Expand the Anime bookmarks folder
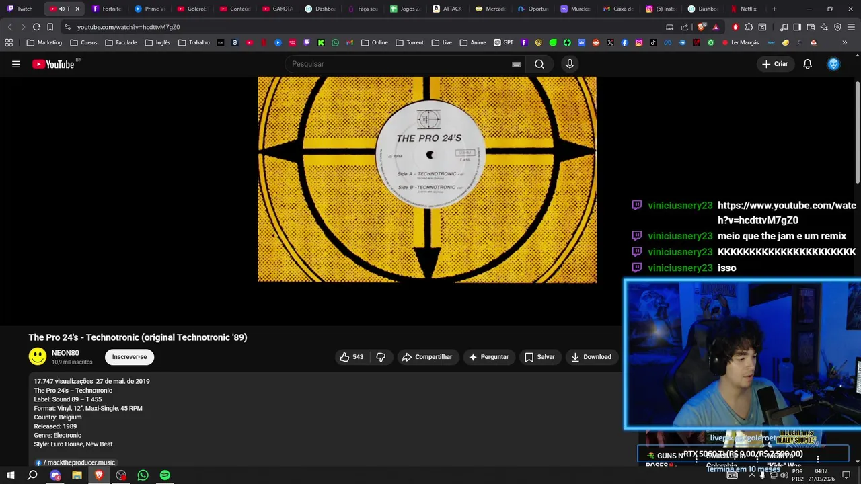The image size is (861, 484). (x=473, y=42)
